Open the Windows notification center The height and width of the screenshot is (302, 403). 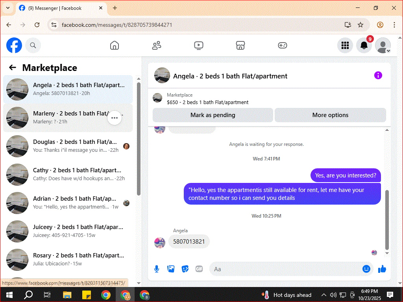(x=390, y=295)
